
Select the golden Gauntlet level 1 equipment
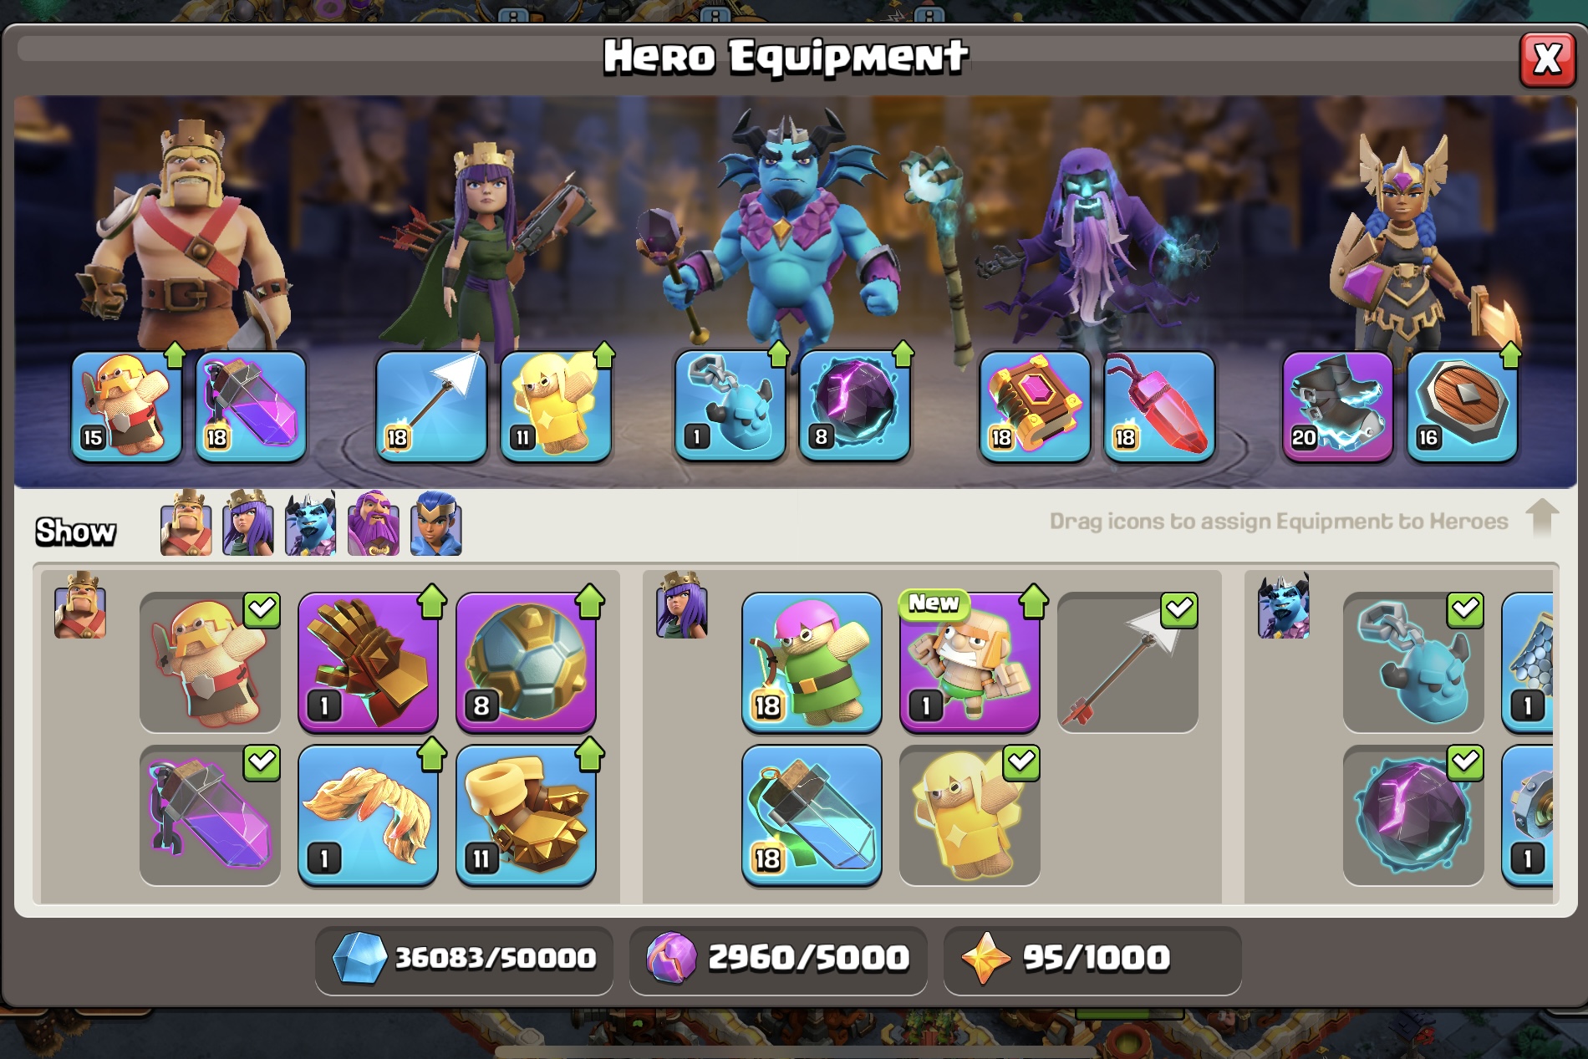[x=368, y=661]
